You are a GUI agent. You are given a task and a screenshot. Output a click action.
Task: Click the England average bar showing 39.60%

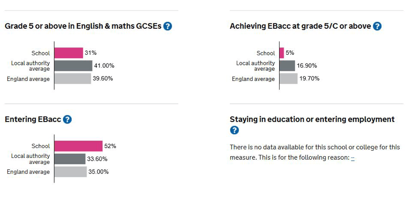click(x=73, y=79)
